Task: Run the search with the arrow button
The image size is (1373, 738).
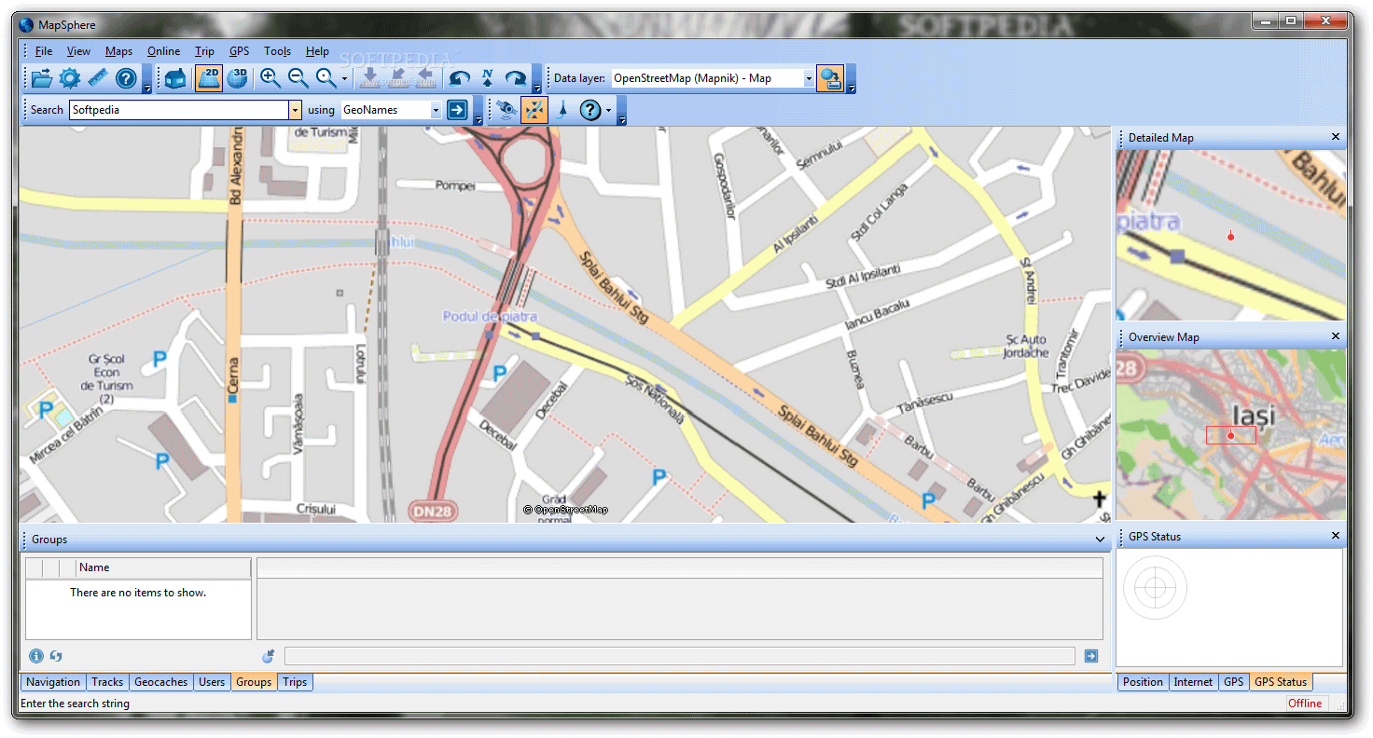Action: (x=457, y=110)
